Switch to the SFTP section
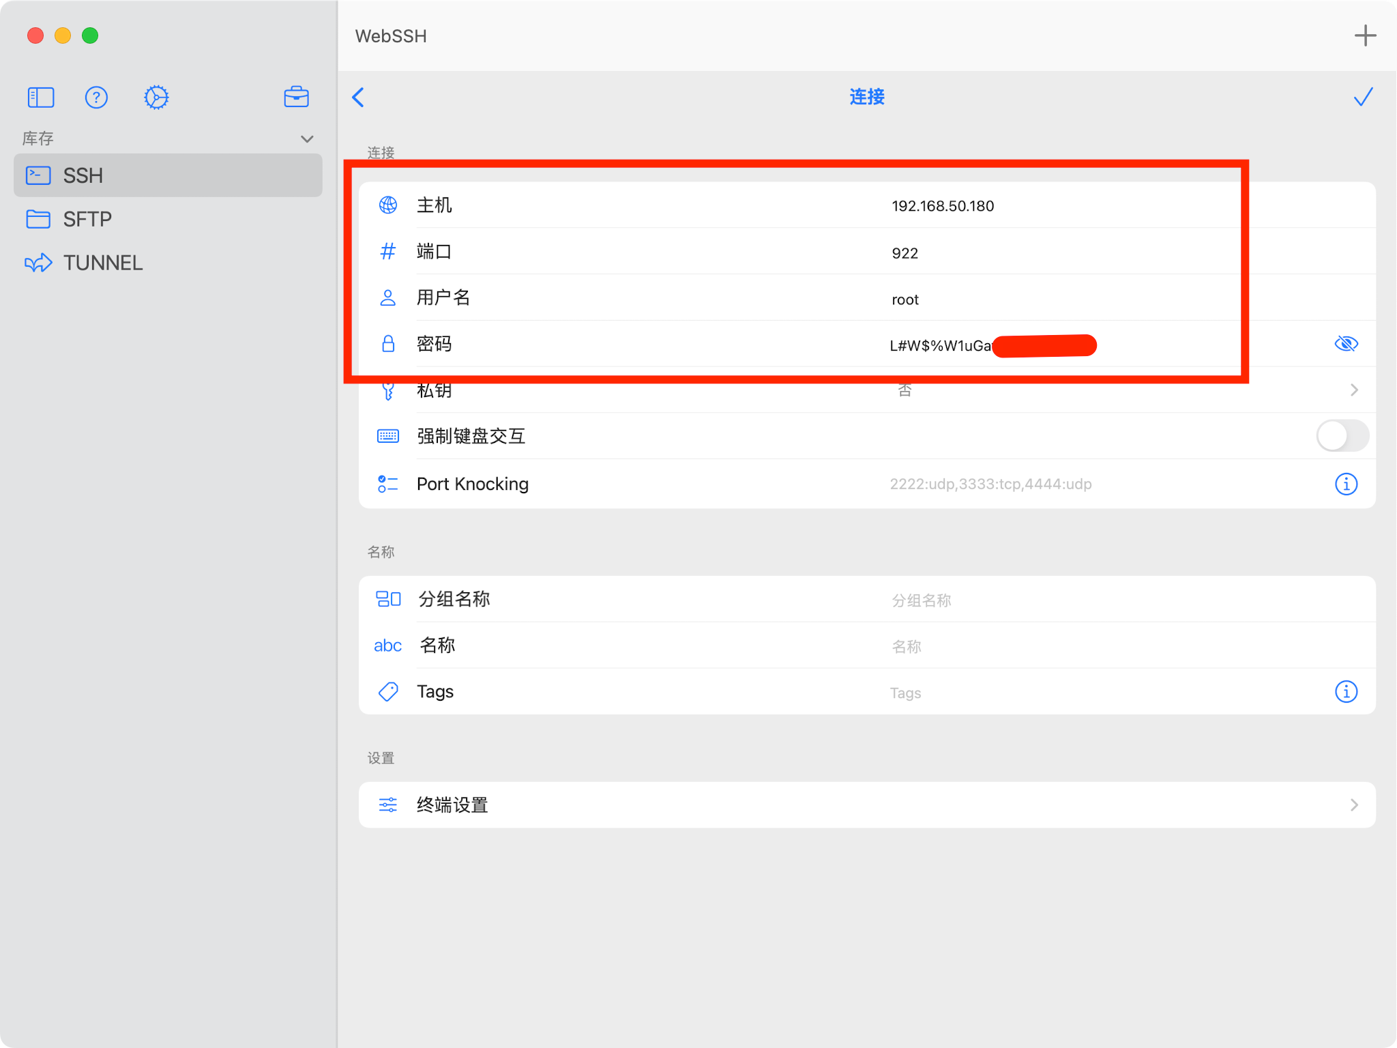 [x=87, y=219]
